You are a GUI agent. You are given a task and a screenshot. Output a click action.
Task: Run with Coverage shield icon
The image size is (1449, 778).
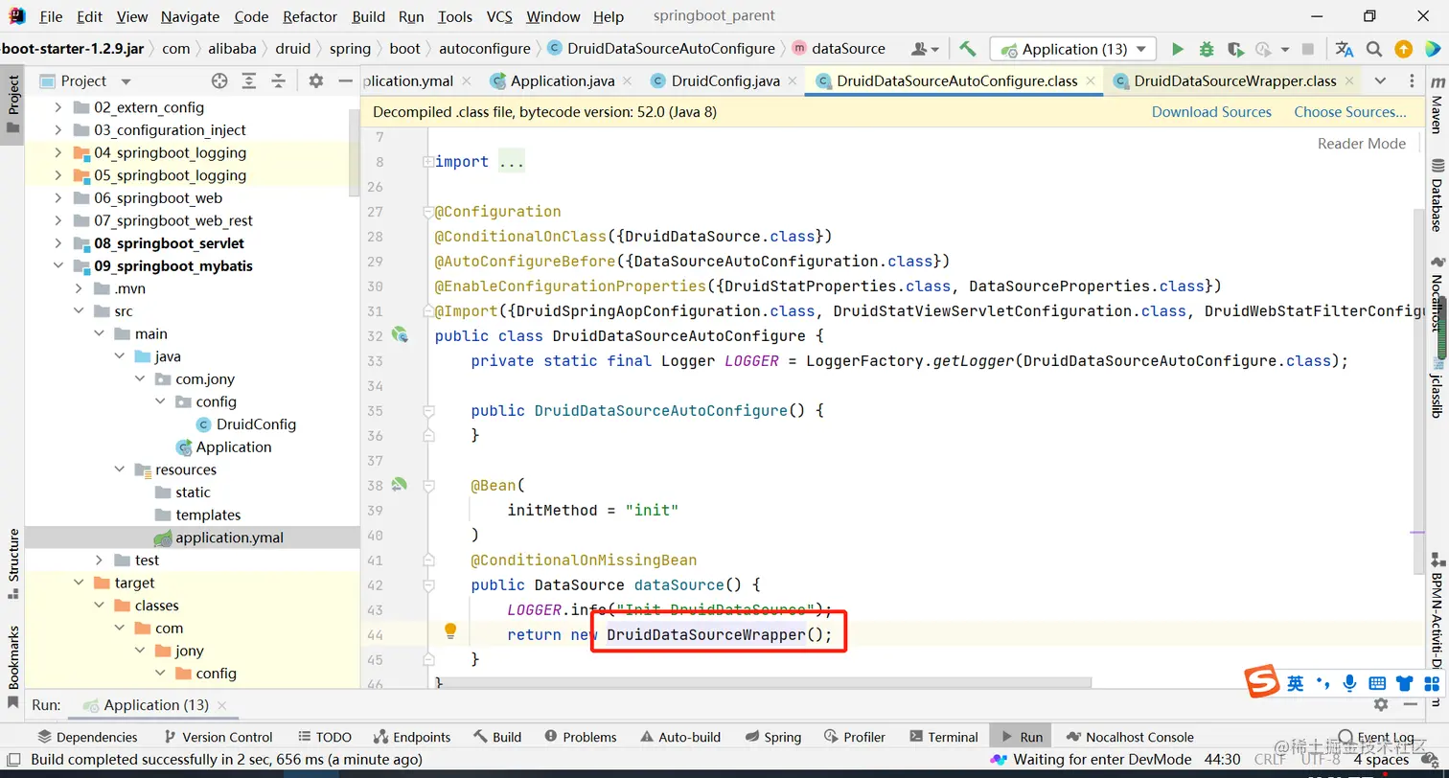point(1235,49)
